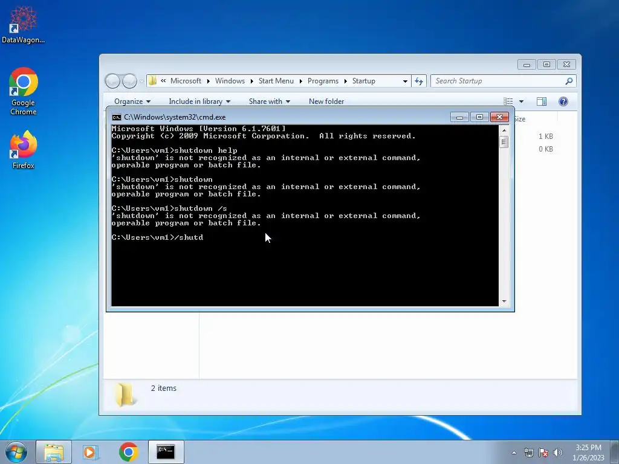
Task: Open the DataWagon desktop shortcut
Action: 23,24
